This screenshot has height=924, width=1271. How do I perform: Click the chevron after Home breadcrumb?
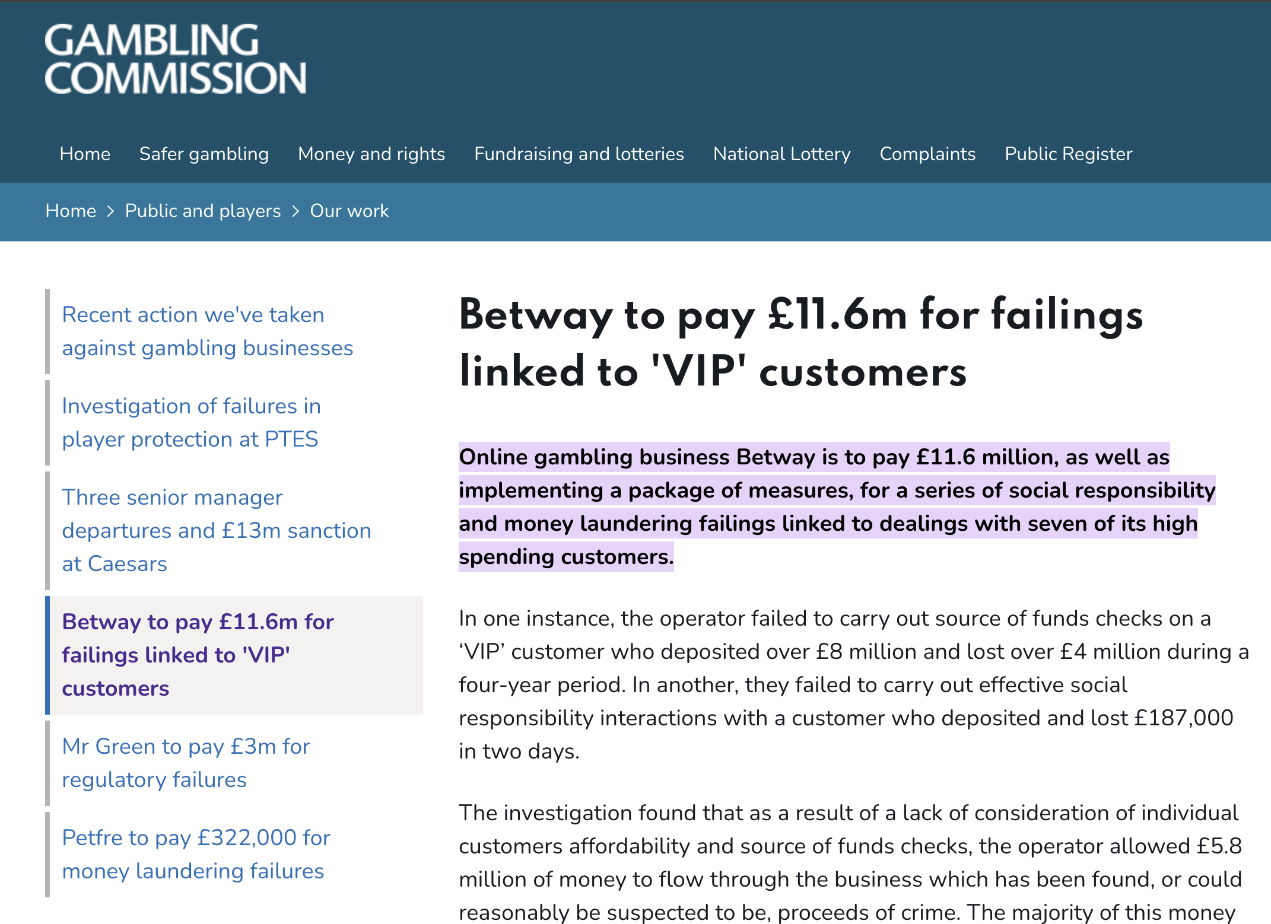[x=110, y=211]
